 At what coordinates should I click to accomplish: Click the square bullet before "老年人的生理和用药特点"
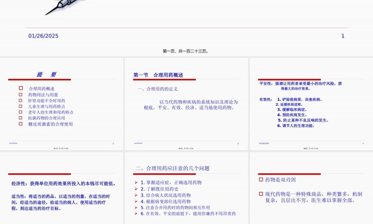click(x=20, y=112)
